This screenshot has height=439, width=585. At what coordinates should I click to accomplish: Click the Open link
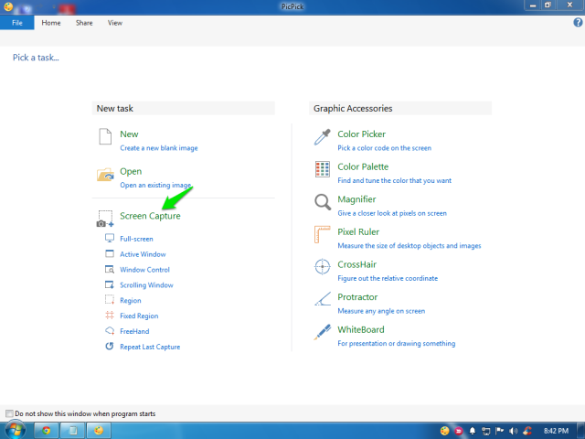[131, 171]
